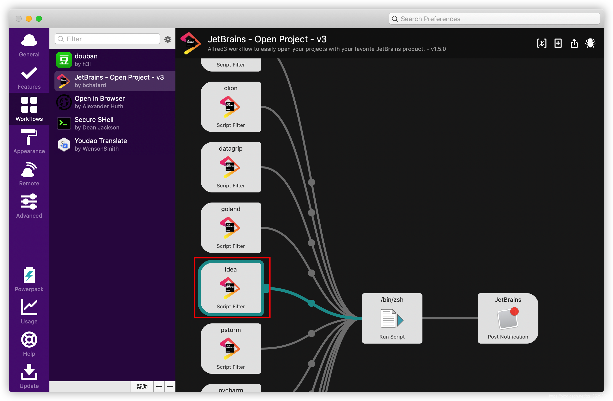Screen dimensions: 613x401
Task: Go to the Remote tab
Action: click(x=29, y=174)
